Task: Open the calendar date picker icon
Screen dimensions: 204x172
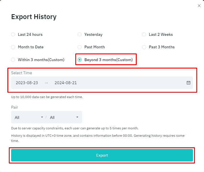Action: tap(188, 83)
